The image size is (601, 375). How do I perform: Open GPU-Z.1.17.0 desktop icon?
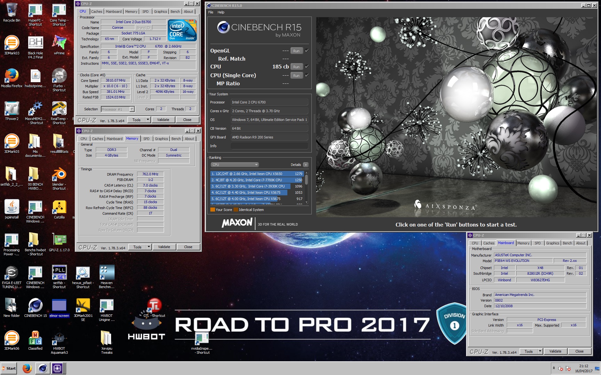(x=59, y=240)
